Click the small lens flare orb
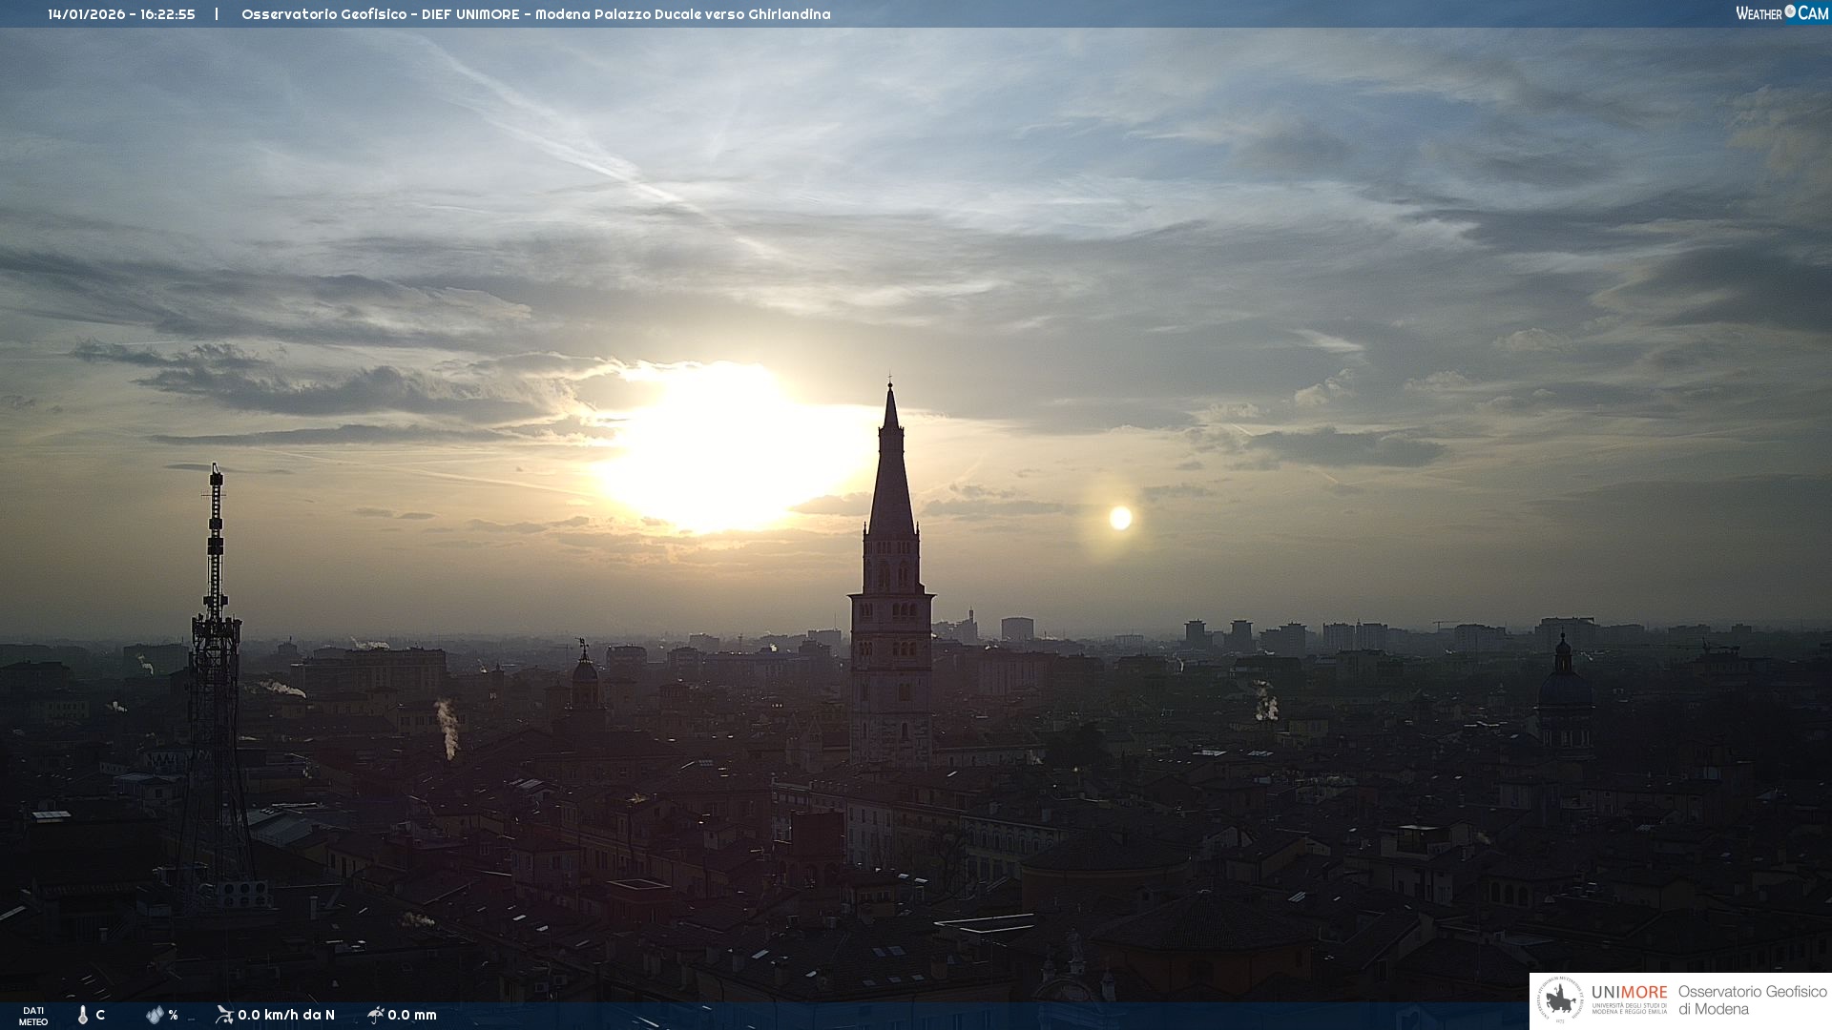This screenshot has height=1030, width=1832. pos(1120,518)
